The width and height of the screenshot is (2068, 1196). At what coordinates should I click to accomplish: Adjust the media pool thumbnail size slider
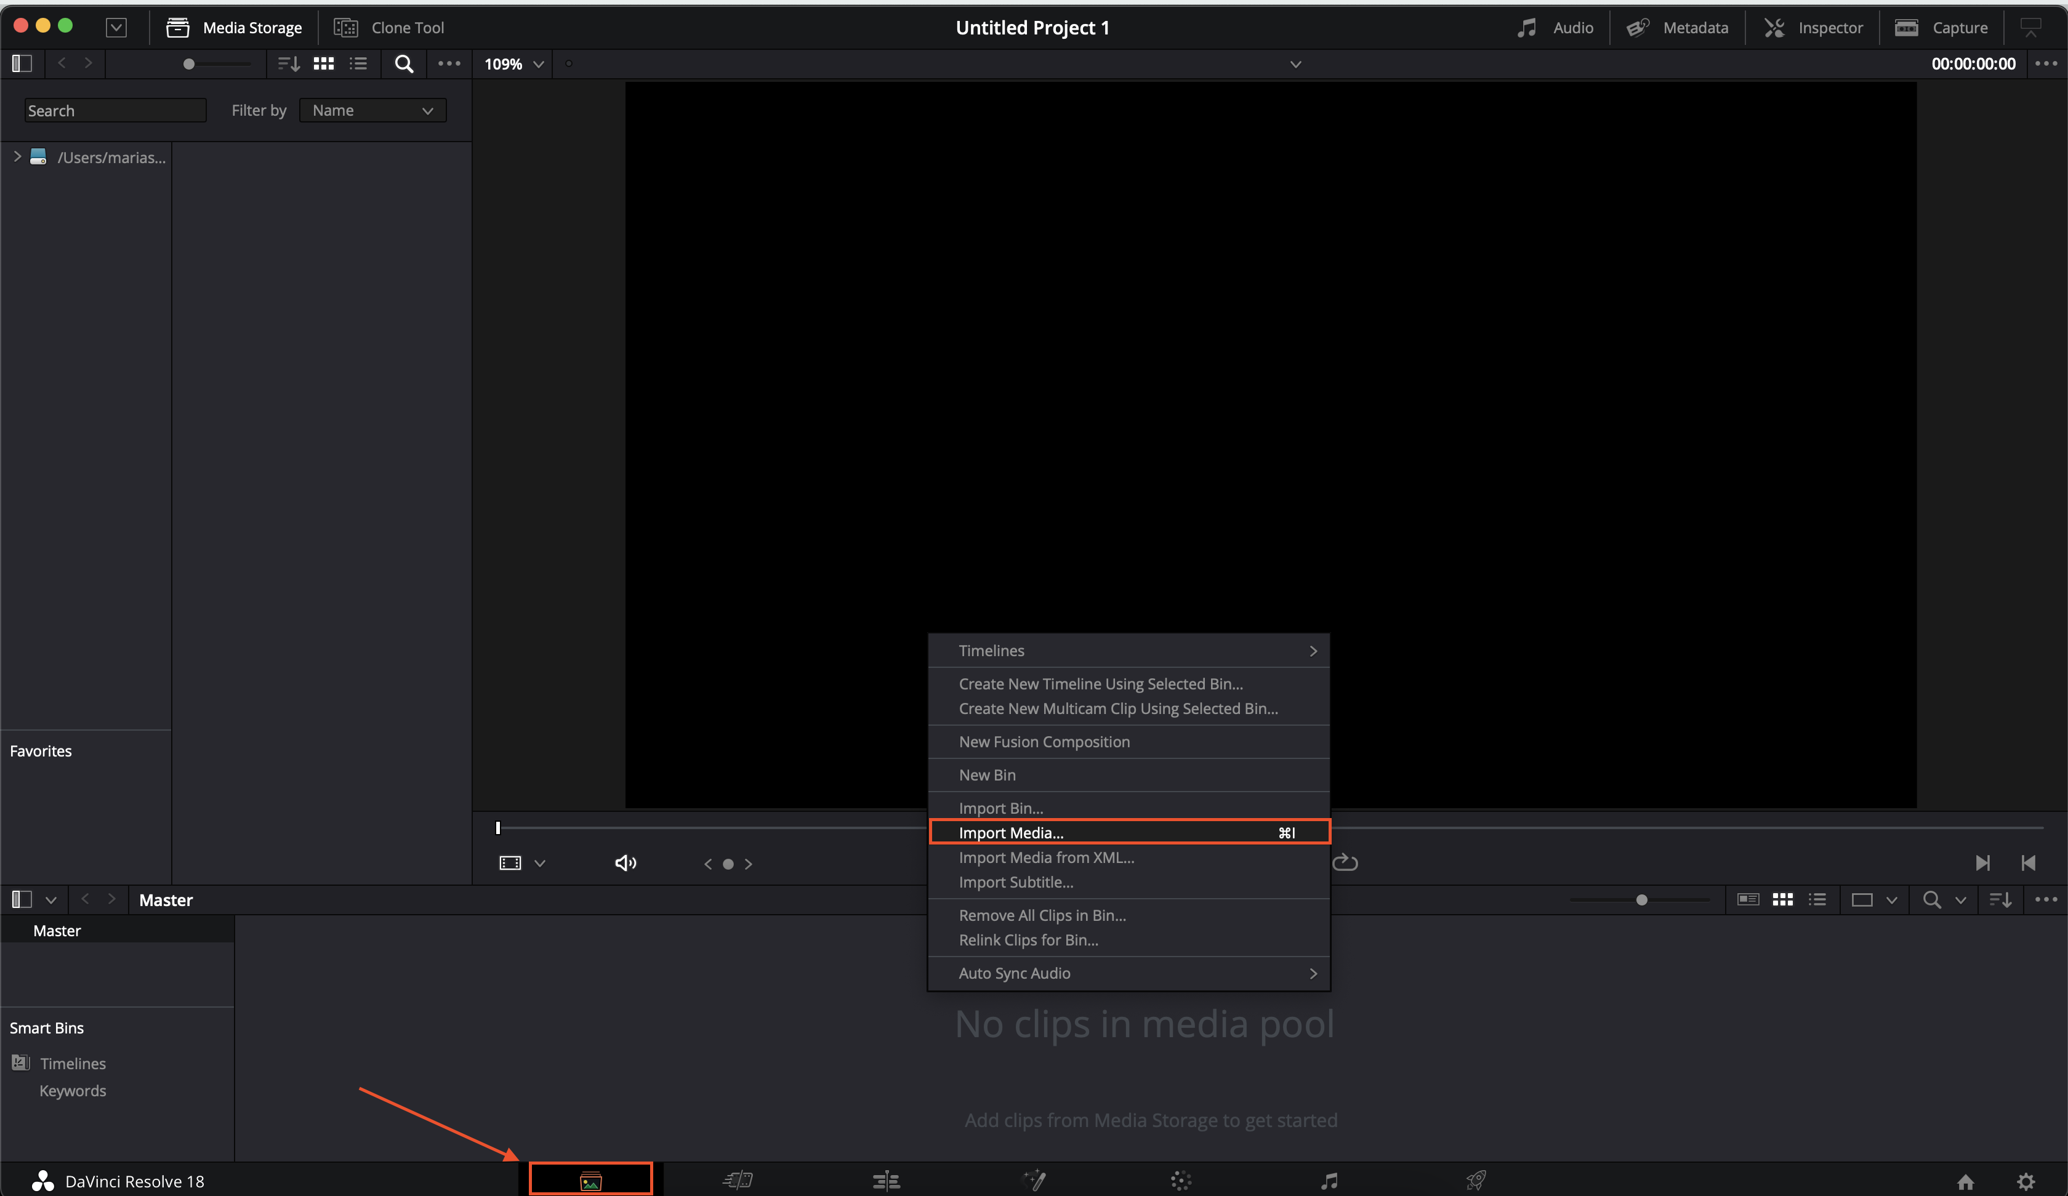(1641, 900)
